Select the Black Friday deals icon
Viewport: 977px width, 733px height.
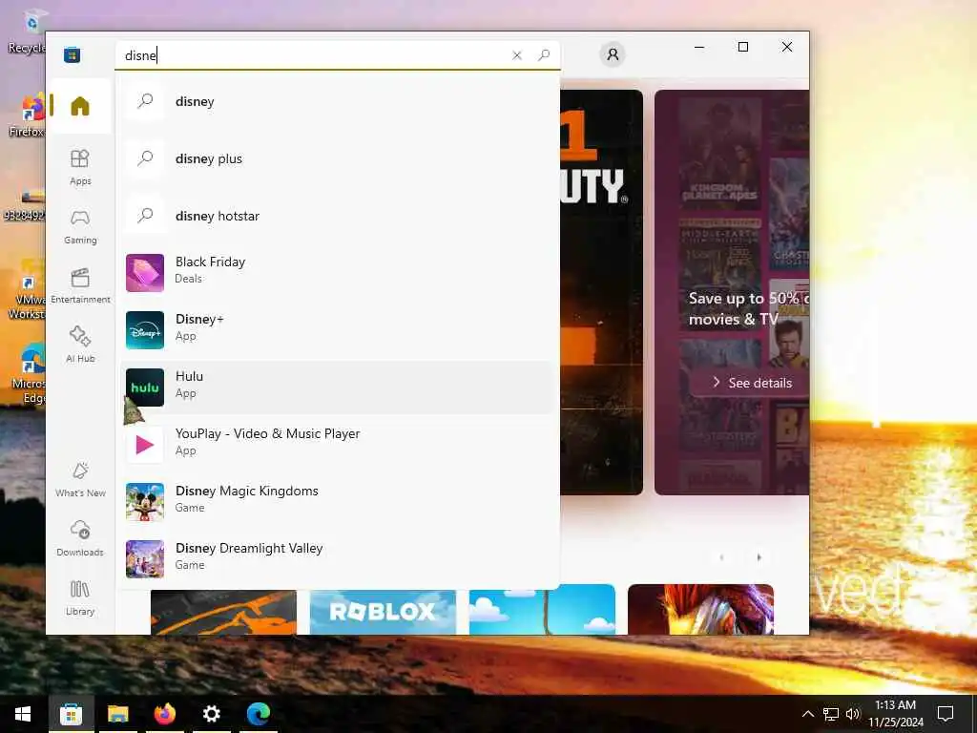[145, 273]
